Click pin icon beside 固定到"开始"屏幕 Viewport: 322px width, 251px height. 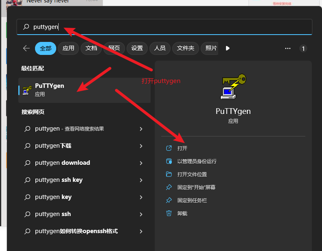point(169,187)
